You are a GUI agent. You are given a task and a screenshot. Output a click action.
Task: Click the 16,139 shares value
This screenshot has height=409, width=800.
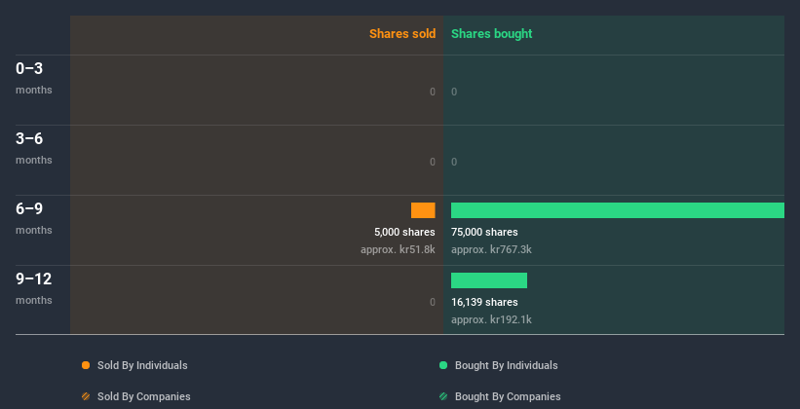(x=484, y=303)
